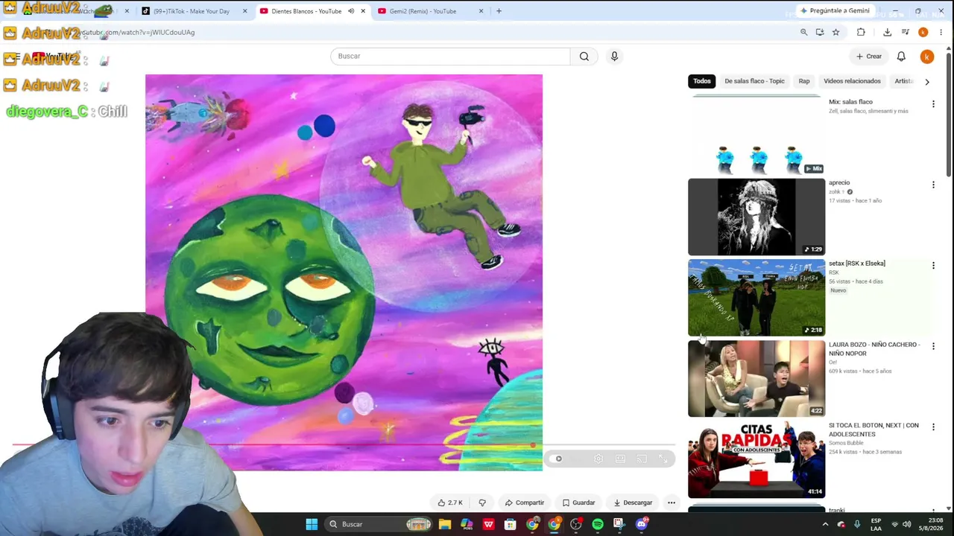
Task: Open options for 'setax [RSK x Elseka]' video
Action: (933, 265)
